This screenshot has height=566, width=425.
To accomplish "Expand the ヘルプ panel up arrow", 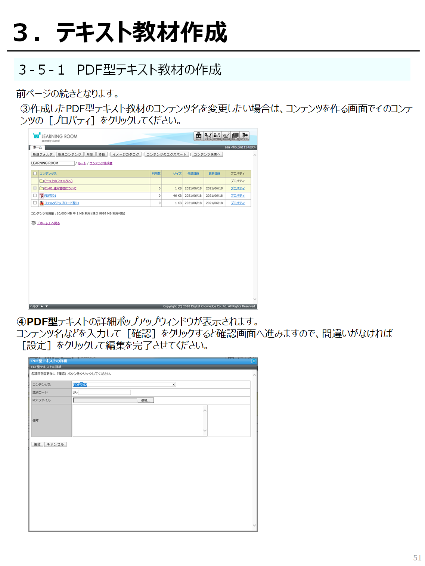I will coord(42,306).
